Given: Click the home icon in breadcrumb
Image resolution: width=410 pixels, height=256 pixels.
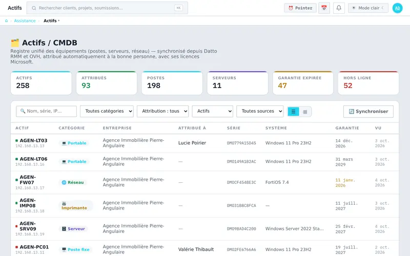Looking at the screenshot, I should pos(7,20).
